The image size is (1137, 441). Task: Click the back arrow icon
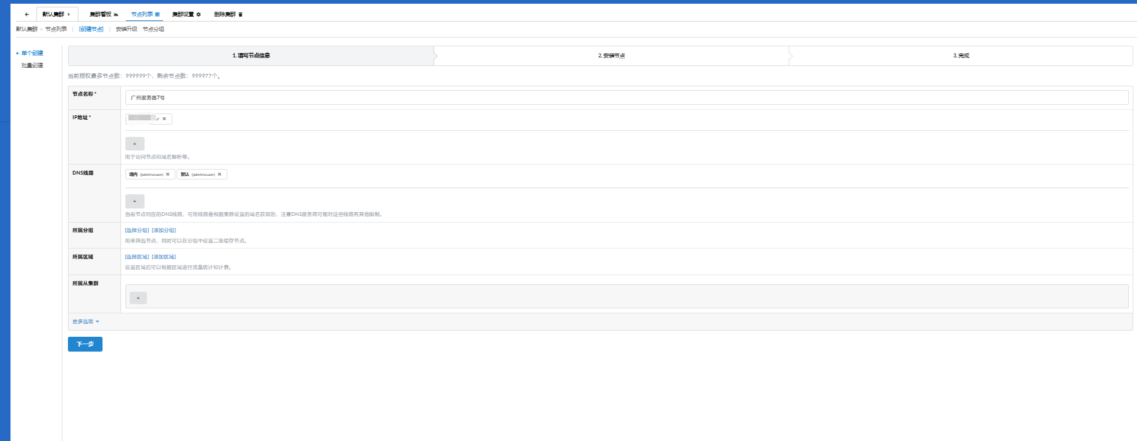pos(27,14)
